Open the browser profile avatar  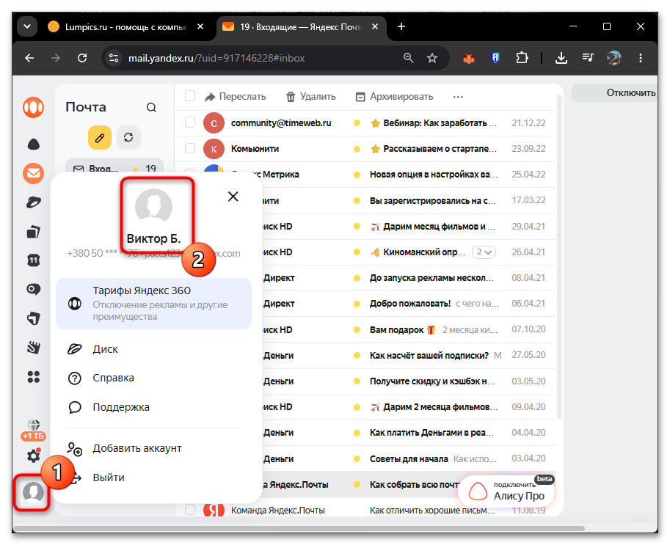point(614,58)
